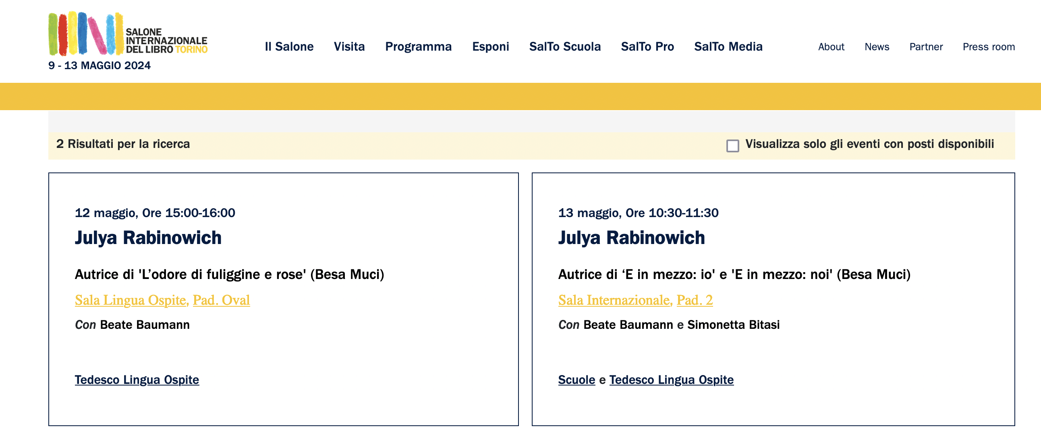1041x443 pixels.
Task: Click the Pad. Oval pavilion link
Action: click(221, 300)
